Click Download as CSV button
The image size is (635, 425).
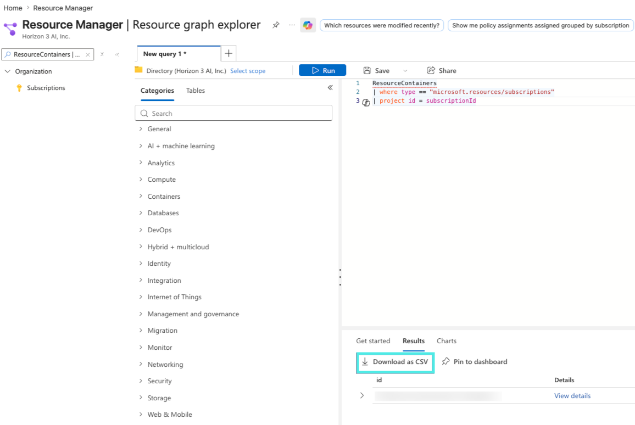click(396, 362)
